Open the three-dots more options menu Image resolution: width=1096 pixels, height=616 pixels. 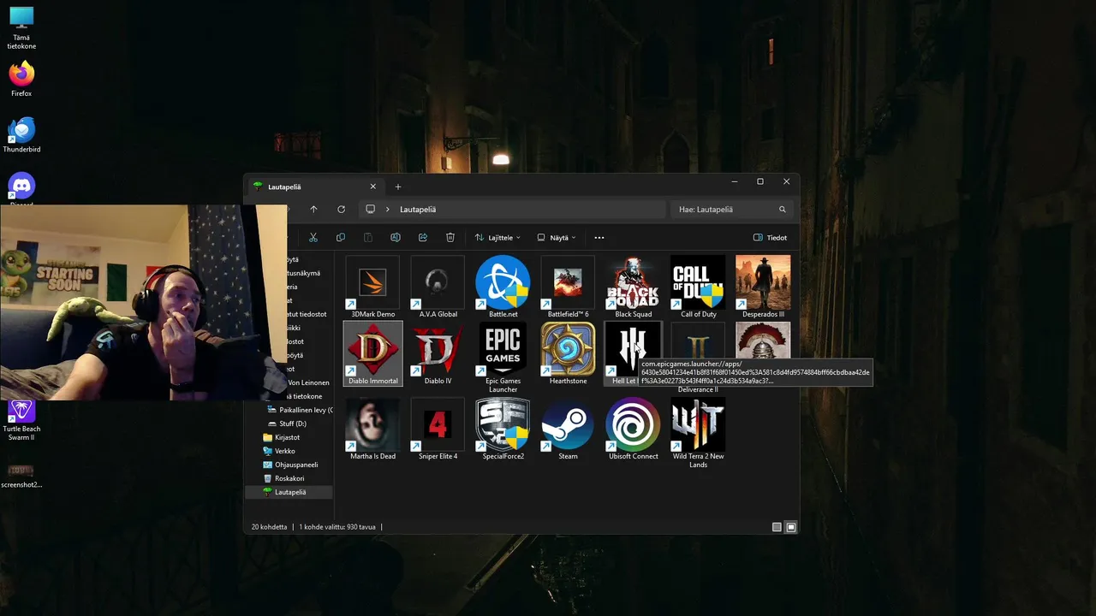click(599, 237)
